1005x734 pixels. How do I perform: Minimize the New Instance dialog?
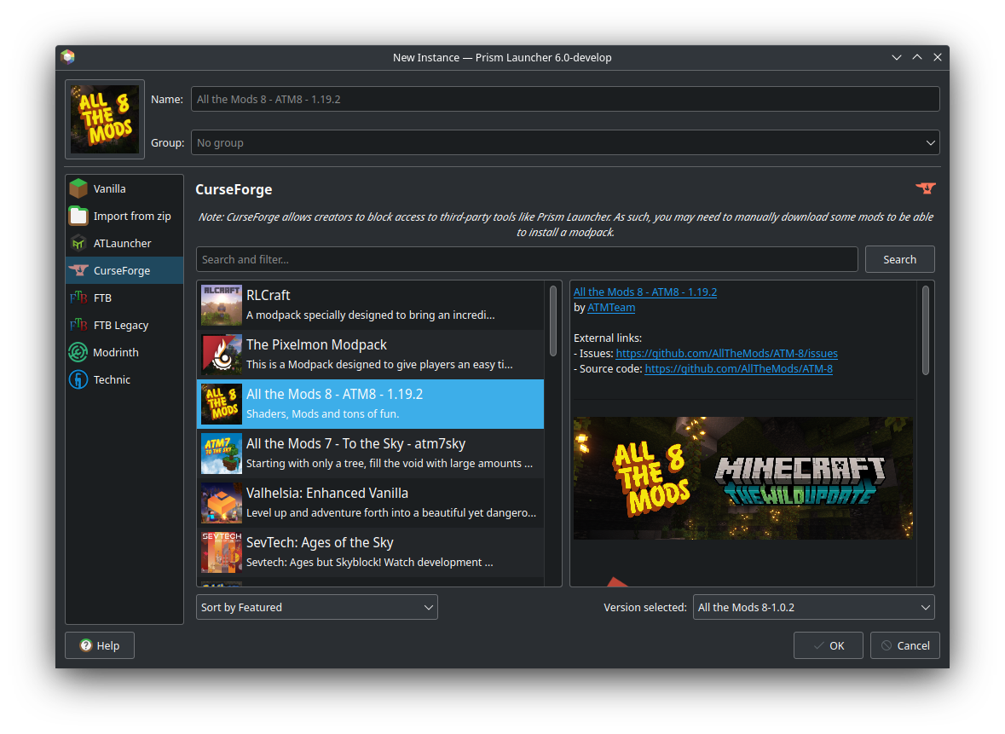click(x=896, y=57)
